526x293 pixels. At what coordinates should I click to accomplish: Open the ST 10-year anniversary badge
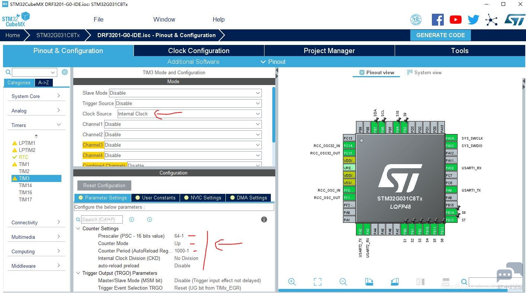(416, 20)
